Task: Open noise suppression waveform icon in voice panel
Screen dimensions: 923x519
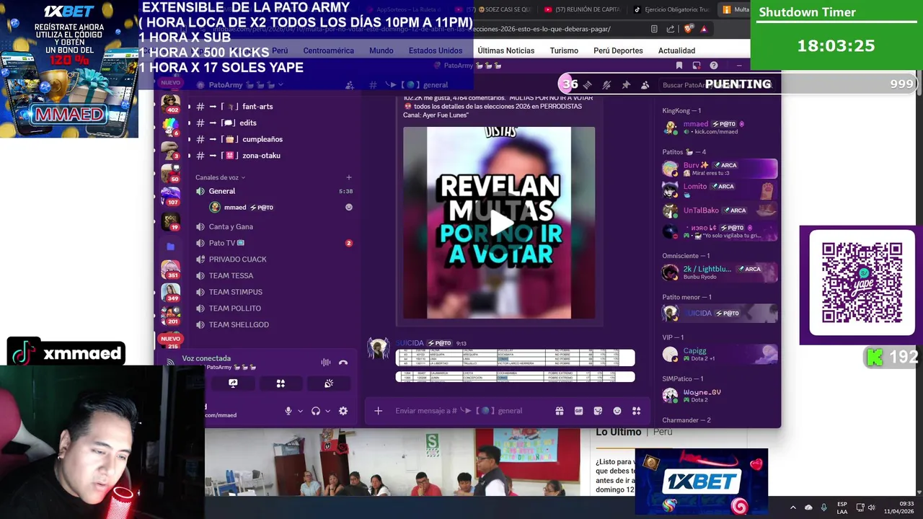Action: click(326, 363)
